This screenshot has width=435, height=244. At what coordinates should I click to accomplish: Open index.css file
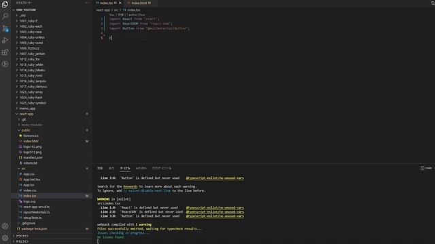point(30,190)
